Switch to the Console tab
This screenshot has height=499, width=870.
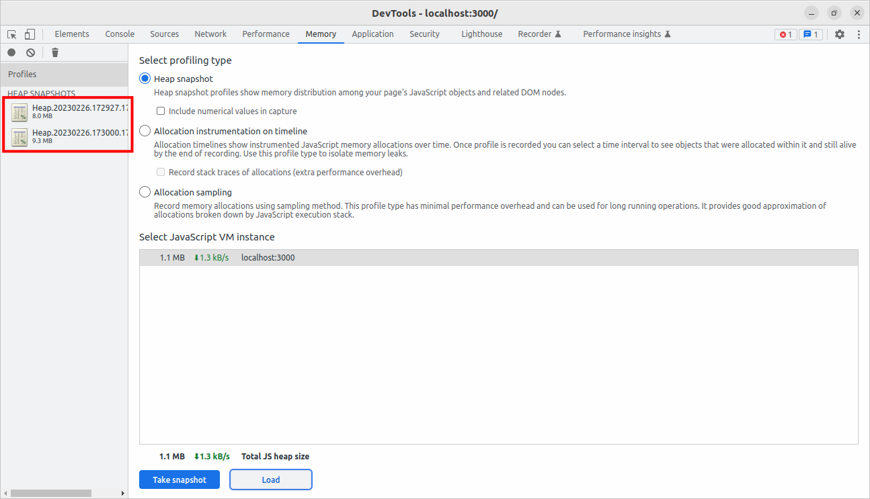point(120,34)
